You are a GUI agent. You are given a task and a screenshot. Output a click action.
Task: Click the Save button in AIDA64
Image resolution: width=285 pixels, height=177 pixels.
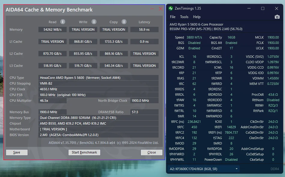[x=17, y=152]
